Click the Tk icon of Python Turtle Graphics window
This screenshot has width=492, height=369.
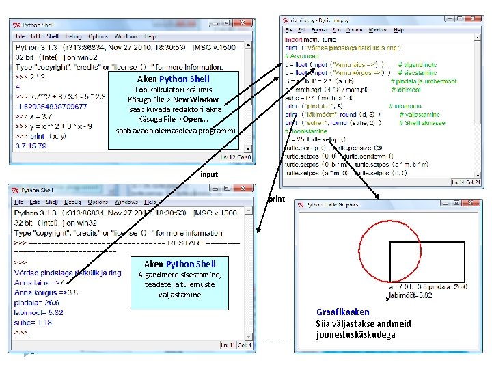[x=301, y=204]
